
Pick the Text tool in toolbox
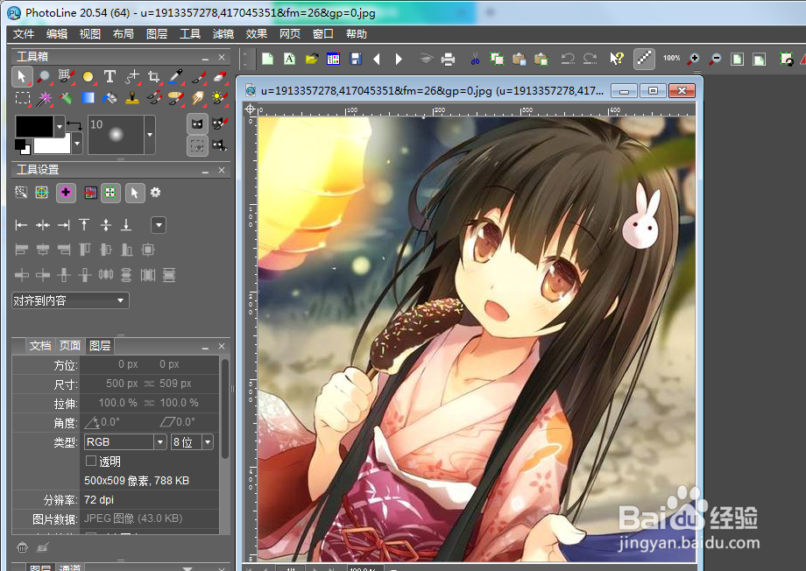point(110,76)
